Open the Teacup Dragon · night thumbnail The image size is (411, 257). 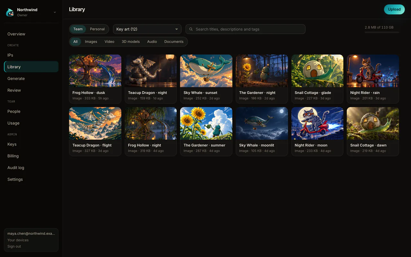click(x=151, y=71)
